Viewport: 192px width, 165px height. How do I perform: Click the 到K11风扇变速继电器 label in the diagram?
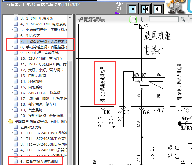(103, 84)
